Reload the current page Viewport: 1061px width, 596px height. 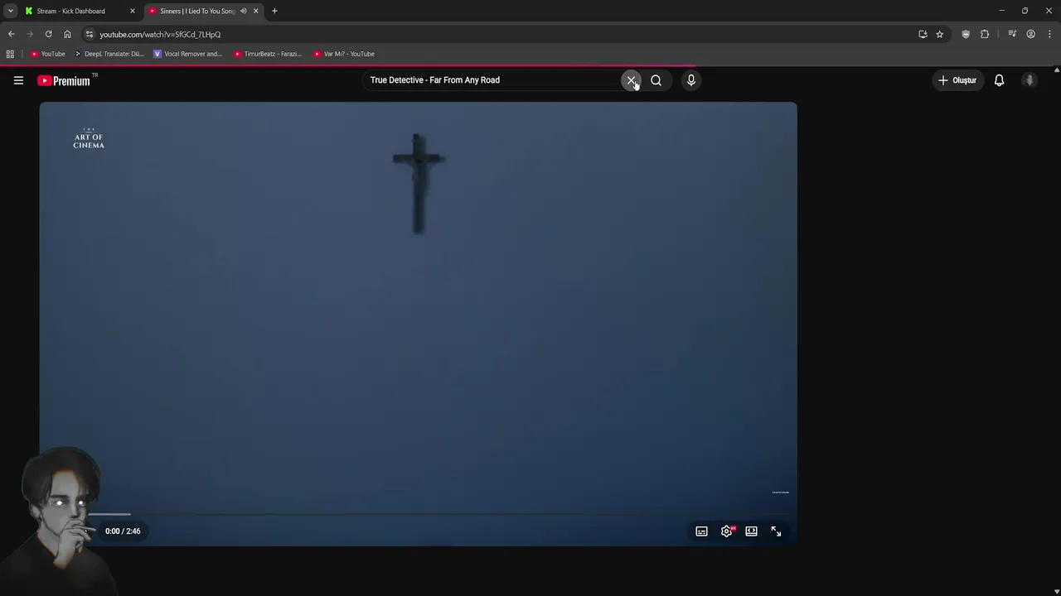48,34
